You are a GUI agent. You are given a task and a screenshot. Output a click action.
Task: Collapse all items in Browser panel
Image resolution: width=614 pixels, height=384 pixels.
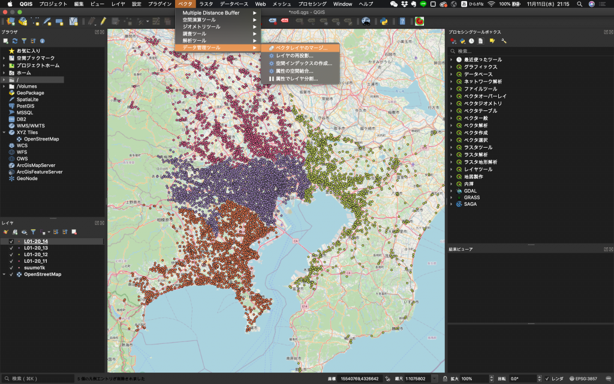[34, 41]
